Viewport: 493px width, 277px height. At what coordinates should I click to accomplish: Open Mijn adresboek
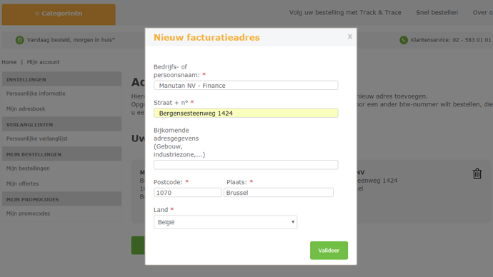tap(26, 109)
